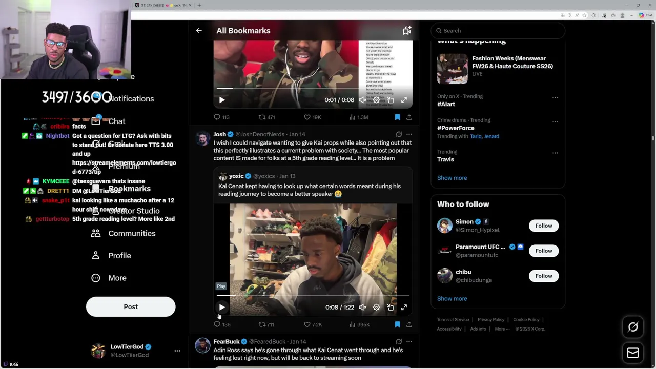The image size is (656, 369).
Task: Click the Post button
Action: 131,306
